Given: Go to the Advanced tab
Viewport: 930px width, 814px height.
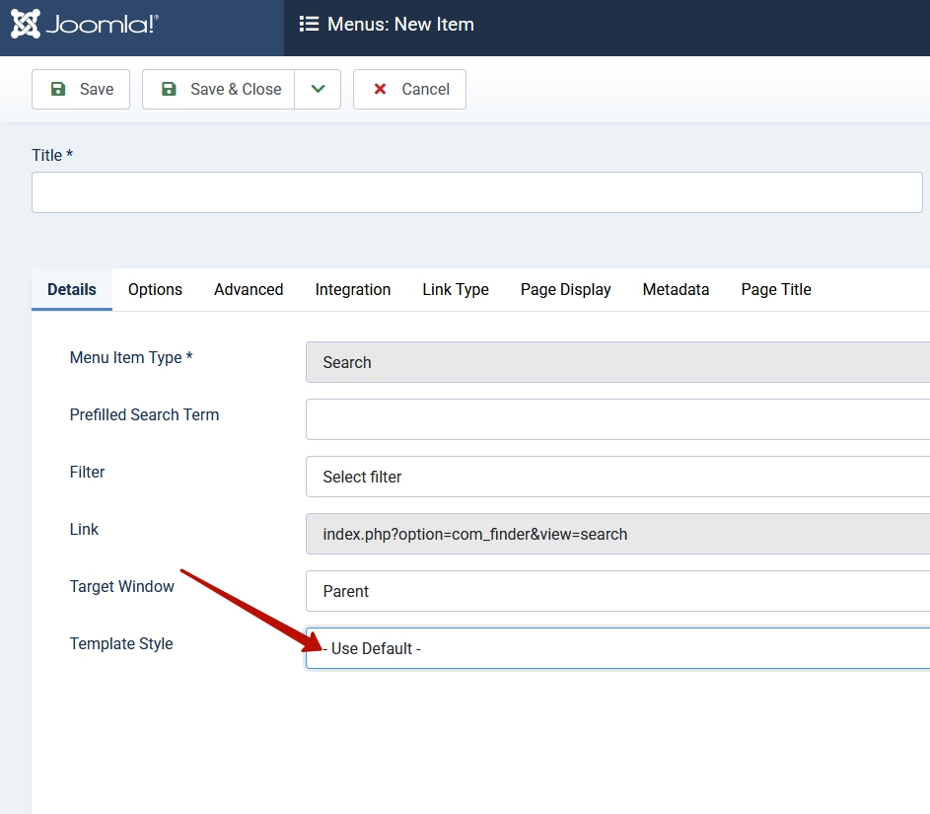Looking at the screenshot, I should (x=249, y=289).
